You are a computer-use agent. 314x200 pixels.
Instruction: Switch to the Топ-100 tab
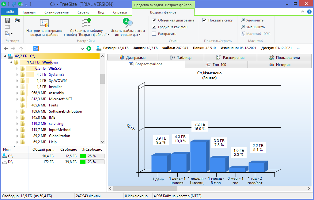point(216,65)
